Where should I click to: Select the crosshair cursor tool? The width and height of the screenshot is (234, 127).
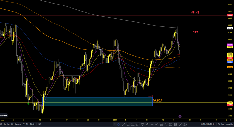point(119,124)
